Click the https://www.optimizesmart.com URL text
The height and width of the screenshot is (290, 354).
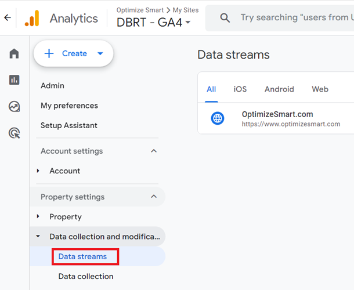click(x=291, y=124)
